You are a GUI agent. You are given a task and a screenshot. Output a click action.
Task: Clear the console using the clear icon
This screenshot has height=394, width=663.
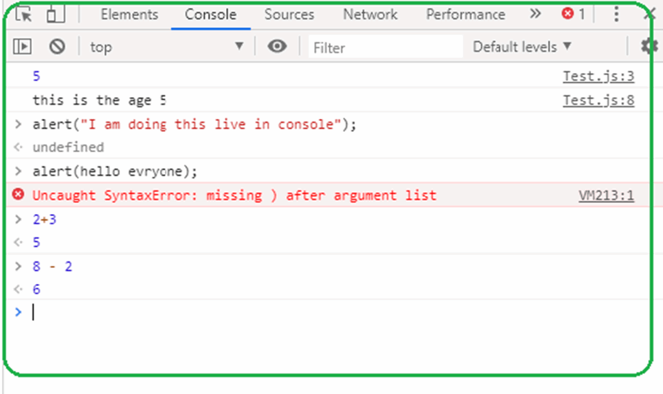coord(58,46)
